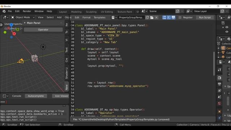Unlink the PropertyGroupTemp text datablock
This screenshot has width=231, height=130.
(x=156, y=18)
